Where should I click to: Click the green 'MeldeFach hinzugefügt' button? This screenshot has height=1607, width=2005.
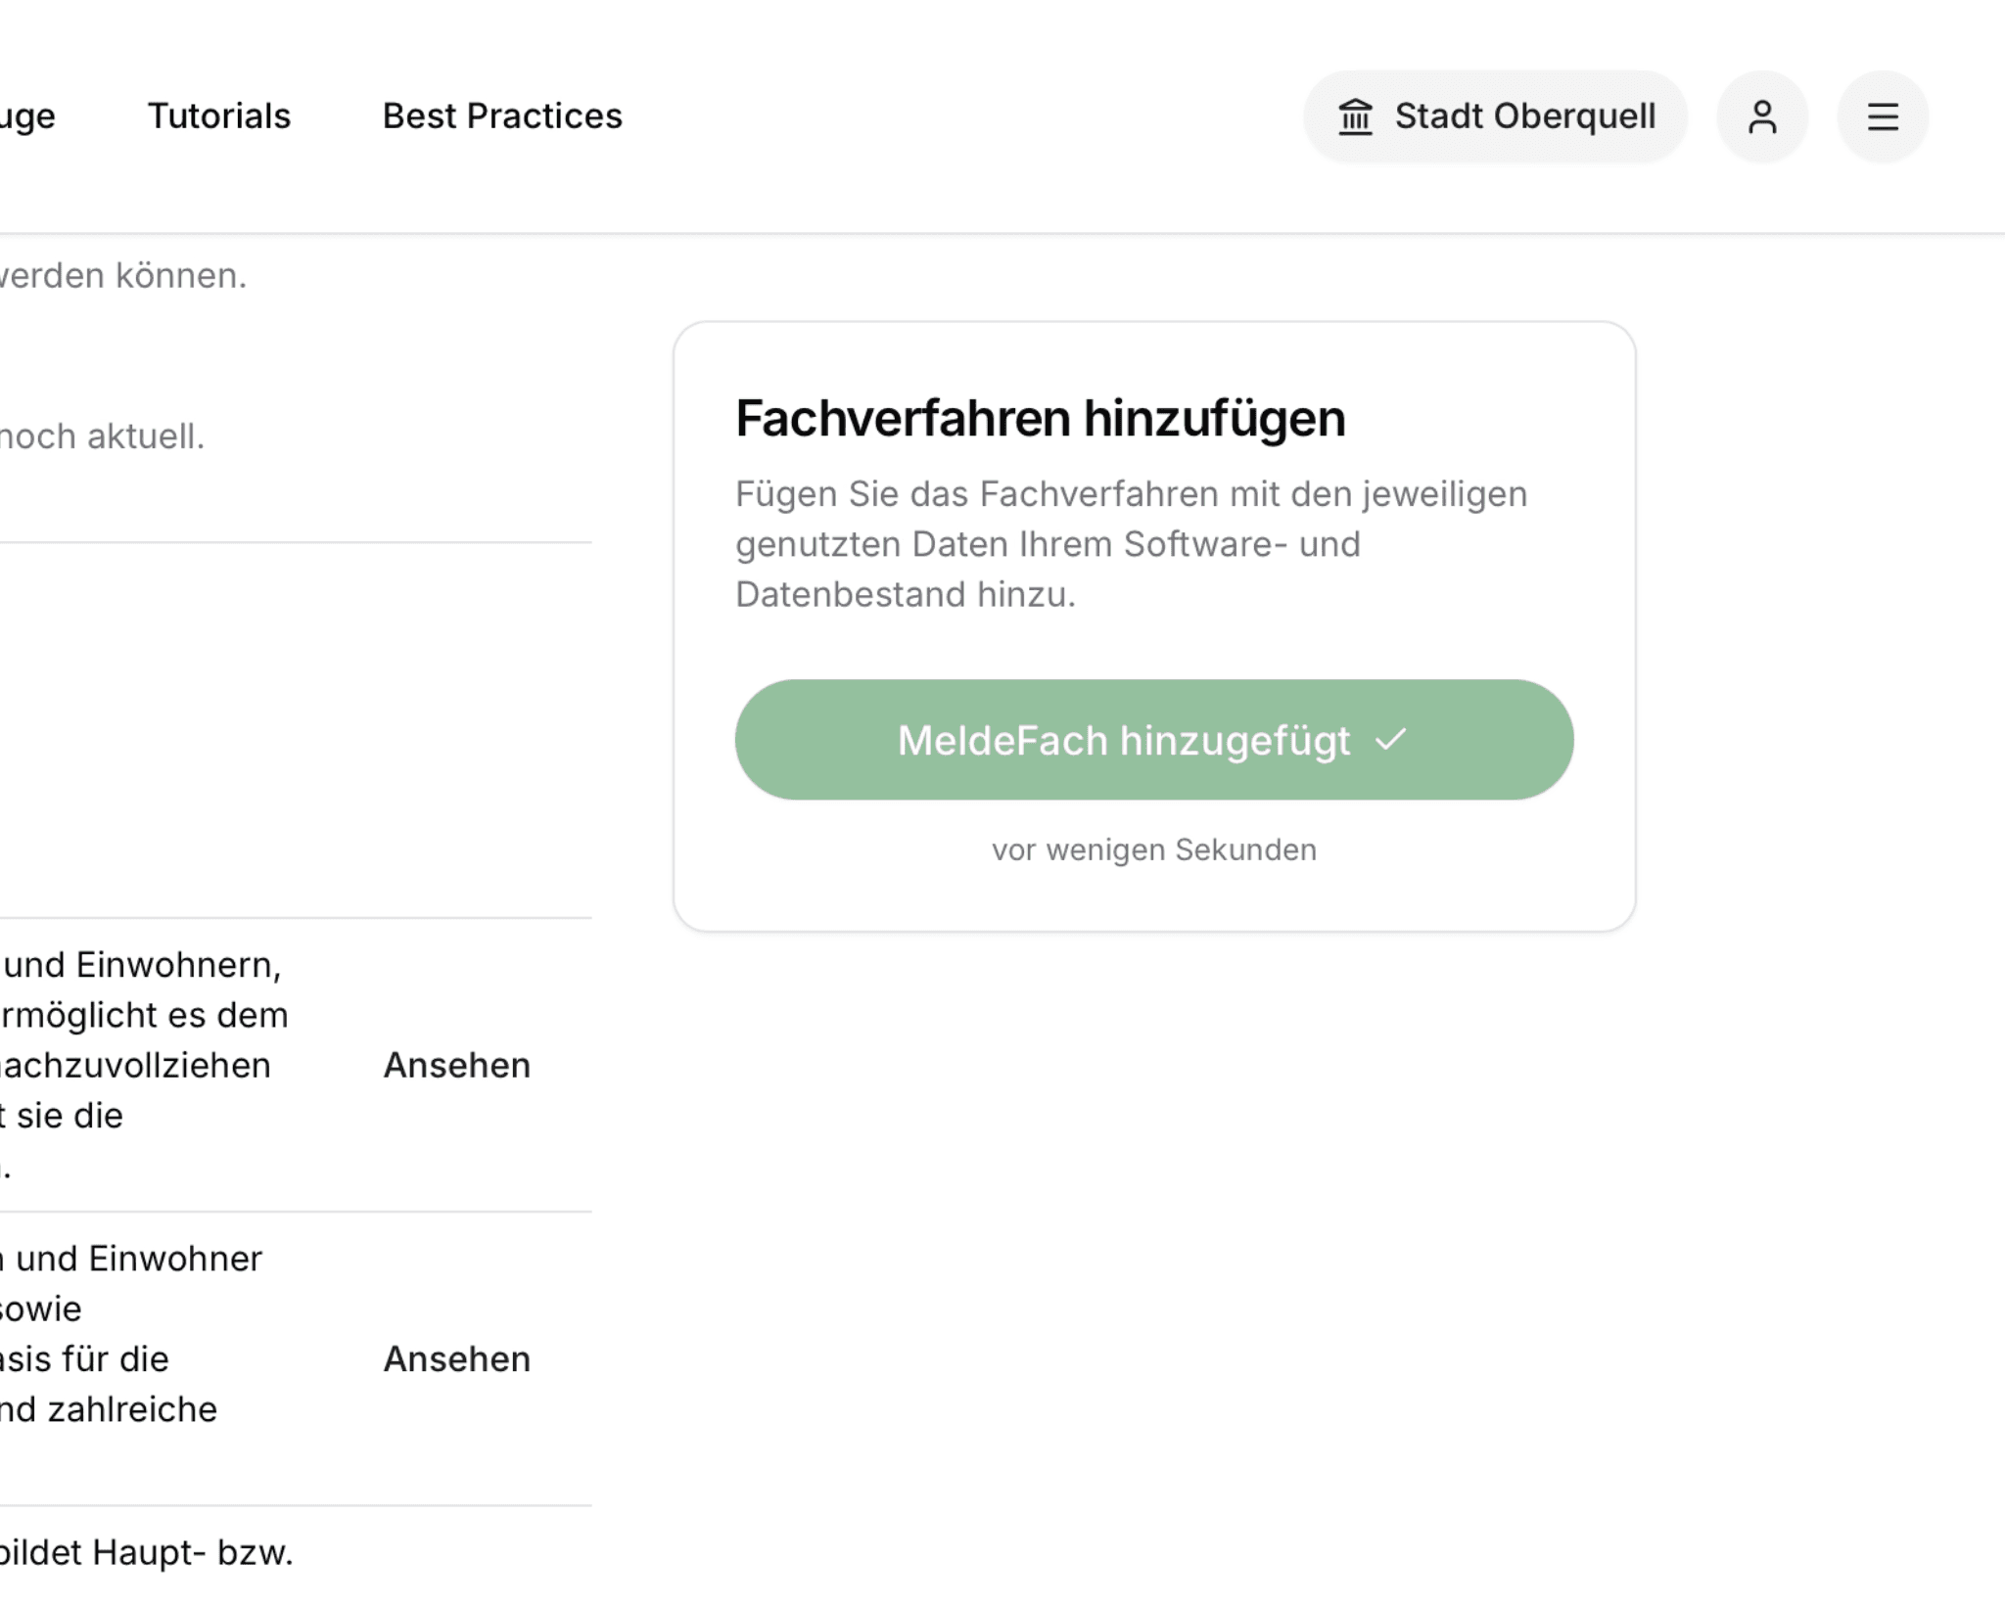[x=1155, y=740]
